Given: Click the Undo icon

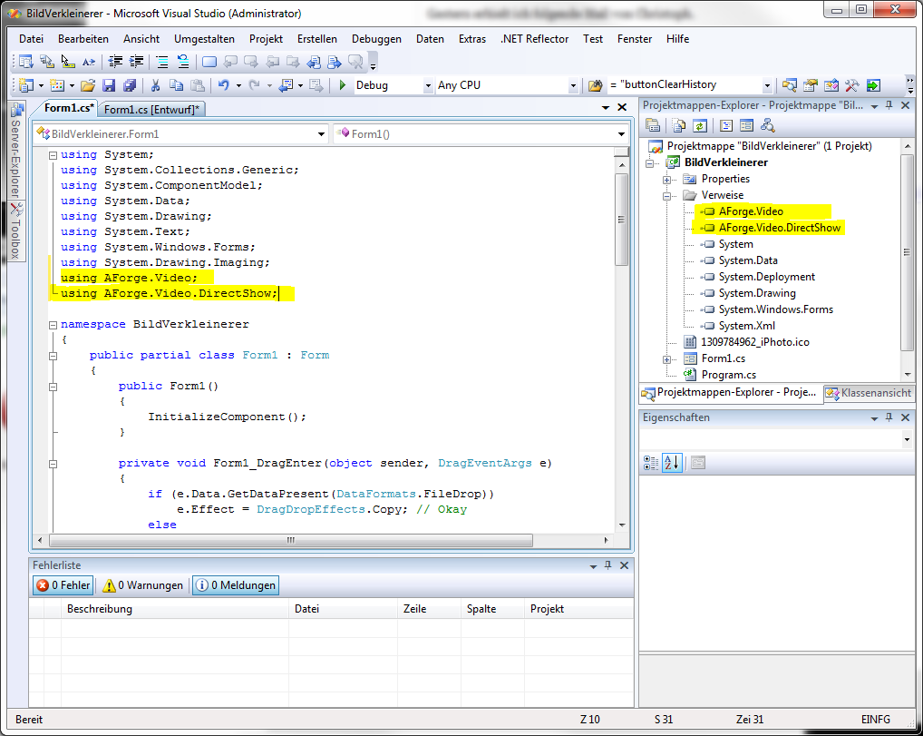Looking at the screenshot, I should [x=223, y=84].
